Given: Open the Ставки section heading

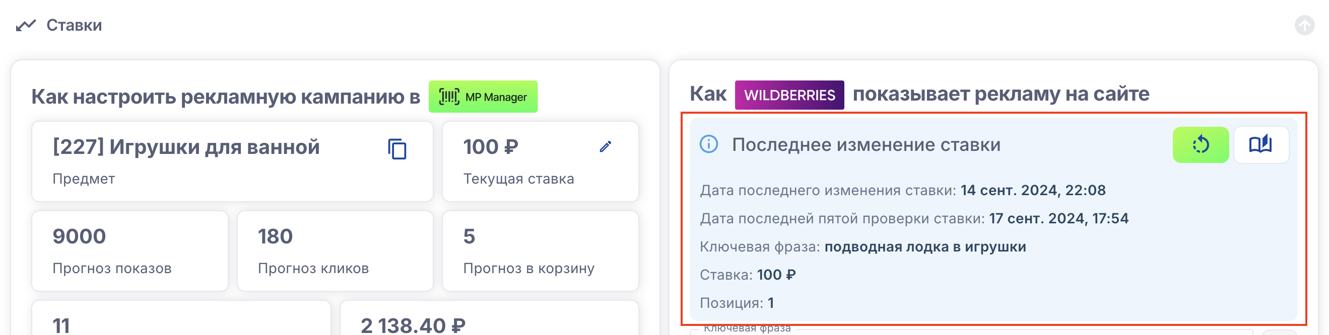Looking at the screenshot, I should [74, 25].
